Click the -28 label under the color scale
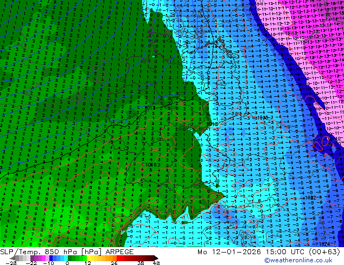 [11, 263]
